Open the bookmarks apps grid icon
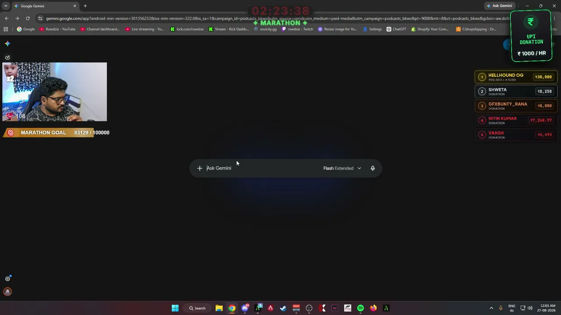Viewport: 561px width, 315px height. 6,29
